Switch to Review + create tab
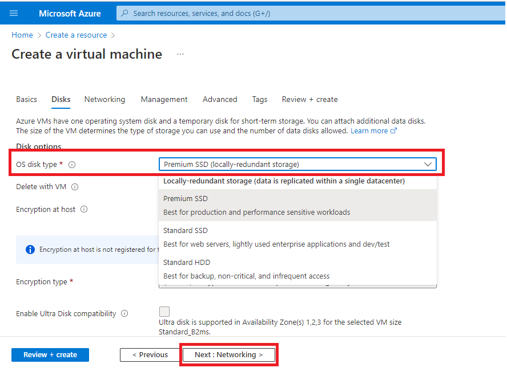 pos(310,99)
